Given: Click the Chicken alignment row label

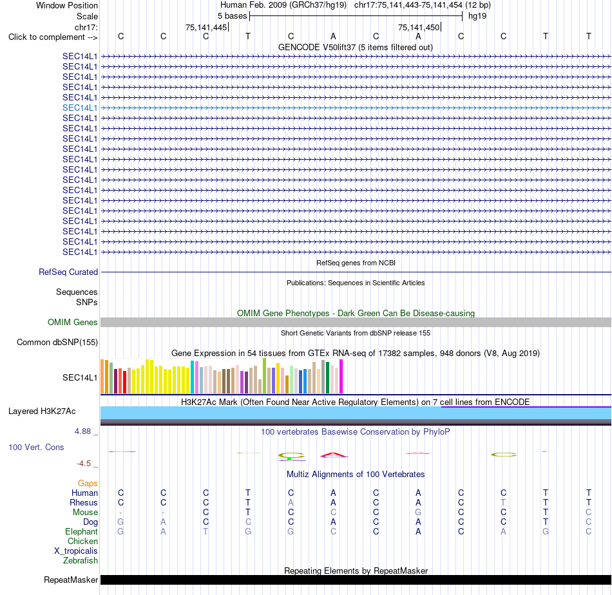Looking at the screenshot, I should coord(82,541).
